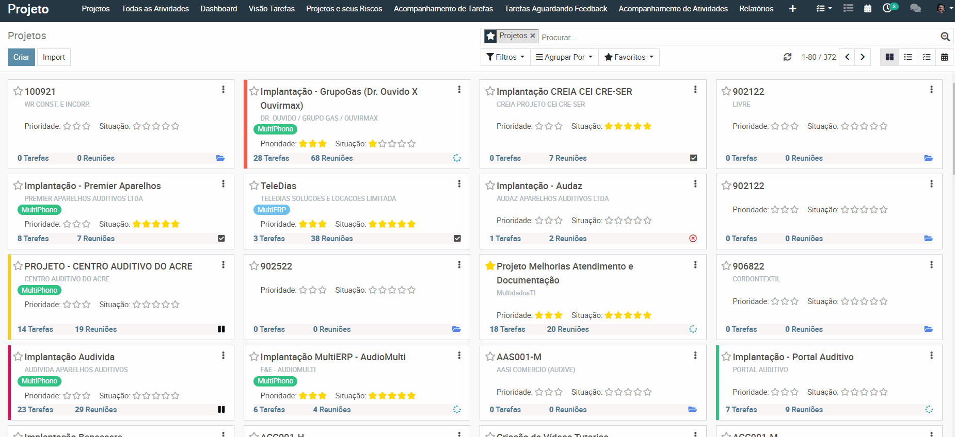This screenshot has width=955, height=437.
Task: Switch to the calendar view in view switcher
Action: click(944, 57)
